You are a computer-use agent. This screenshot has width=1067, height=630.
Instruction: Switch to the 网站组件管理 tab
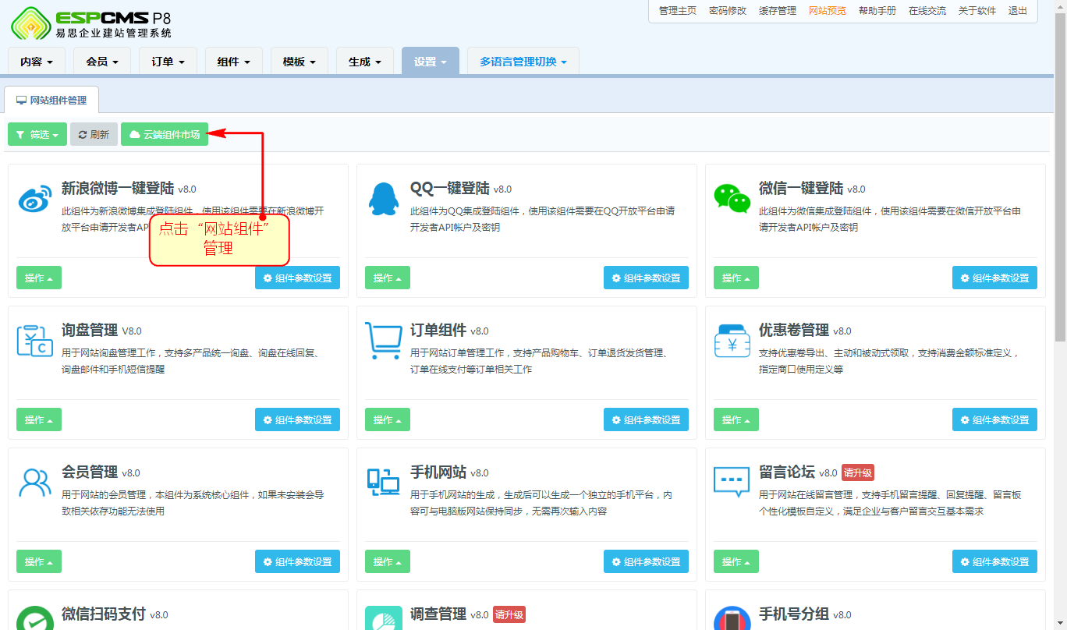point(51,100)
